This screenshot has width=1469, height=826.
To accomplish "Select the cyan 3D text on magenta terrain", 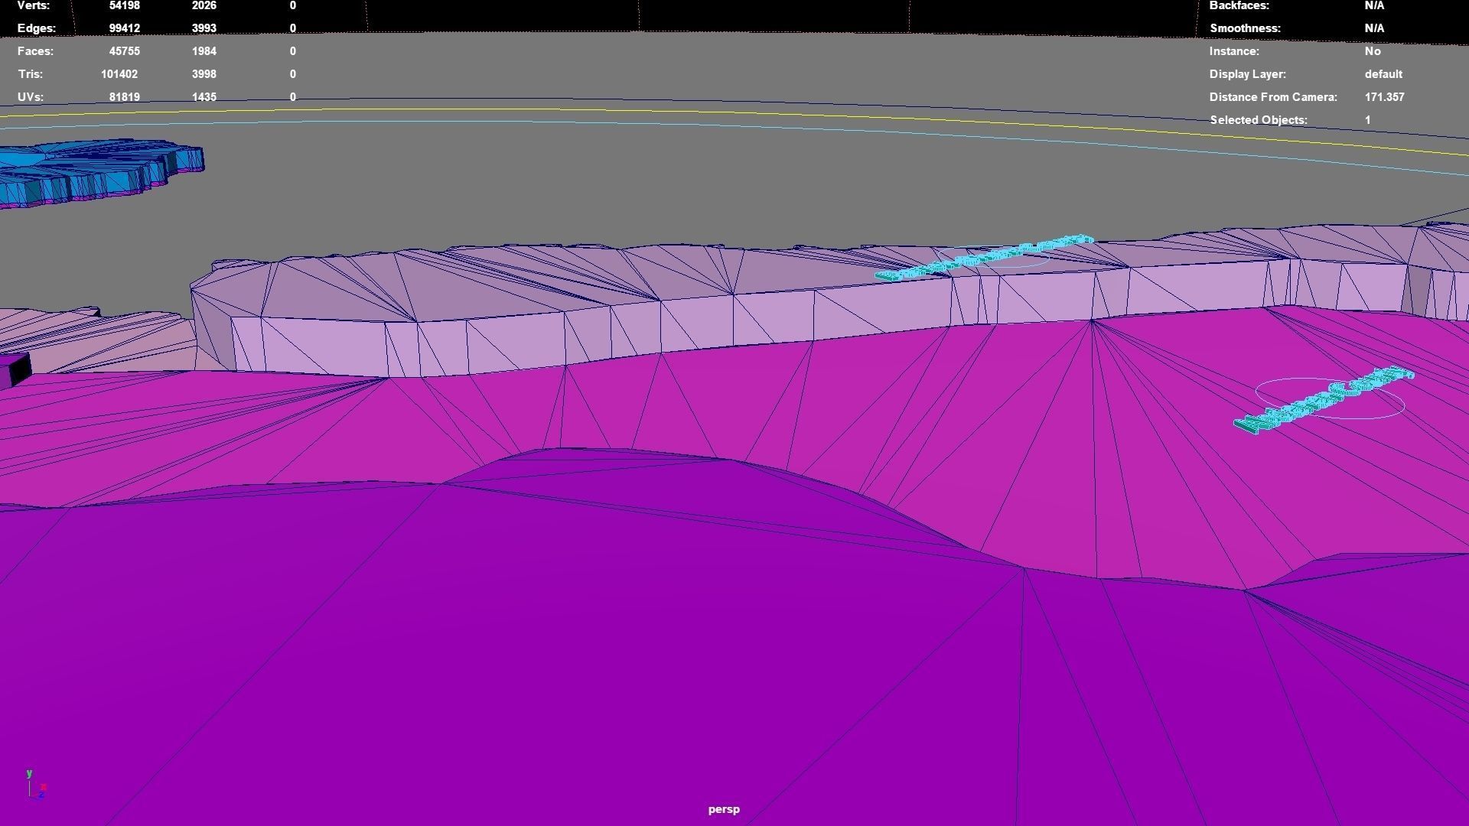I will 1322,400.
